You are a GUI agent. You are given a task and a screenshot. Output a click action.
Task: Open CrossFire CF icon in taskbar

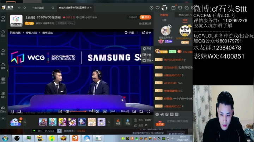tap(64, 138)
